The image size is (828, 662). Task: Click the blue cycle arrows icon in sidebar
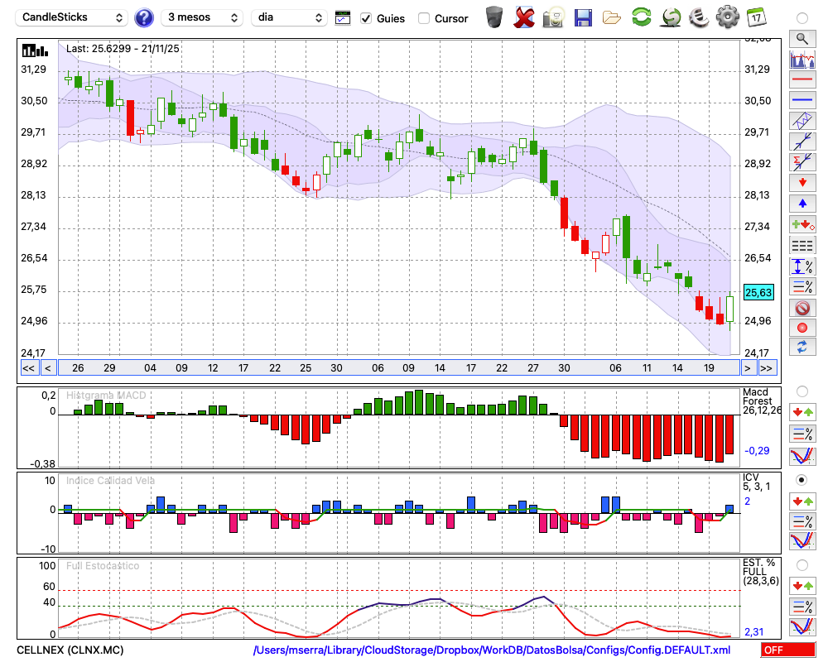[x=802, y=348]
